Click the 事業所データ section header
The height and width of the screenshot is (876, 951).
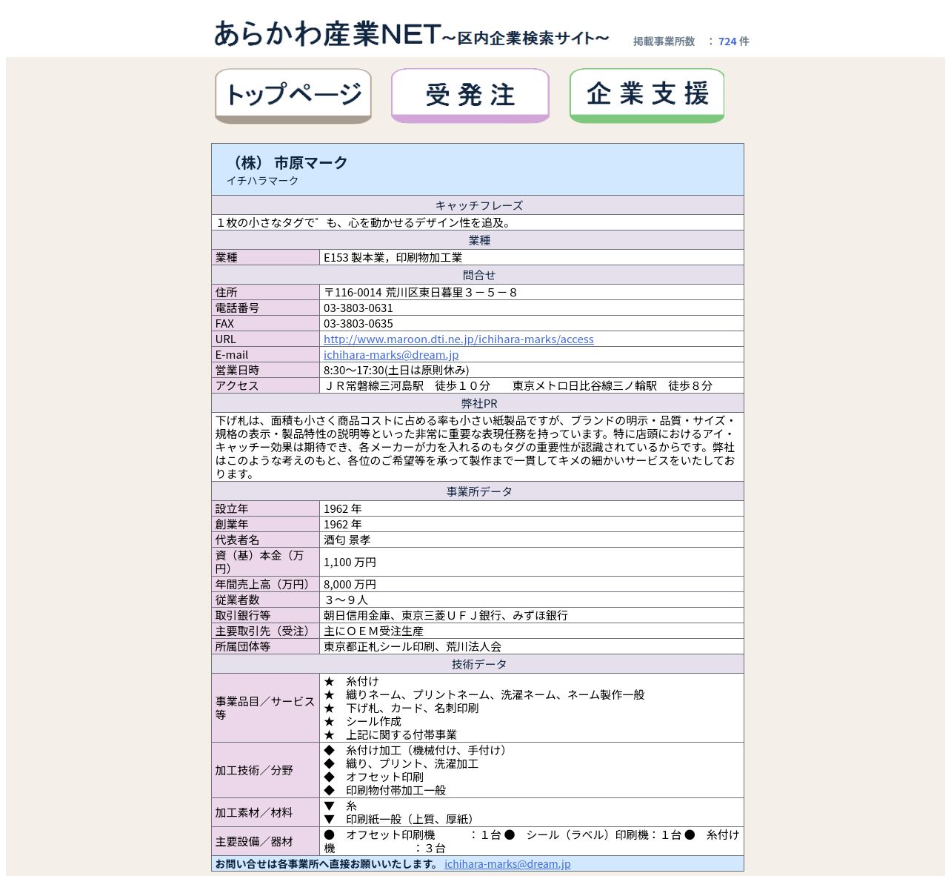(x=478, y=491)
